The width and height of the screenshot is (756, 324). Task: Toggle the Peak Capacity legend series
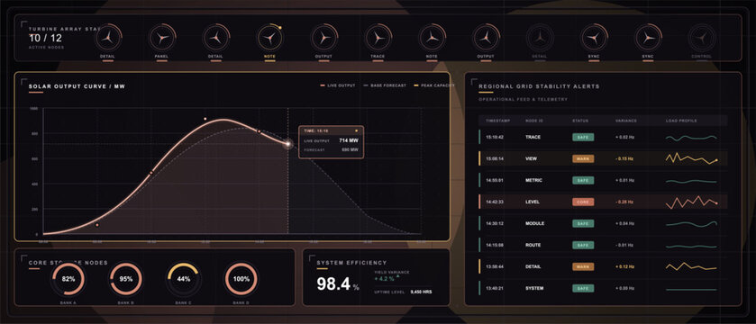(x=434, y=85)
